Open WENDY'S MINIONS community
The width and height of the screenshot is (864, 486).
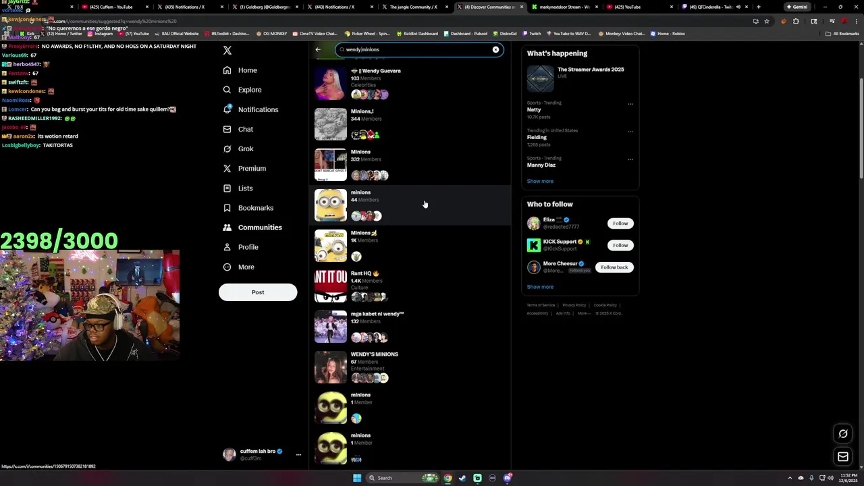tap(410, 367)
